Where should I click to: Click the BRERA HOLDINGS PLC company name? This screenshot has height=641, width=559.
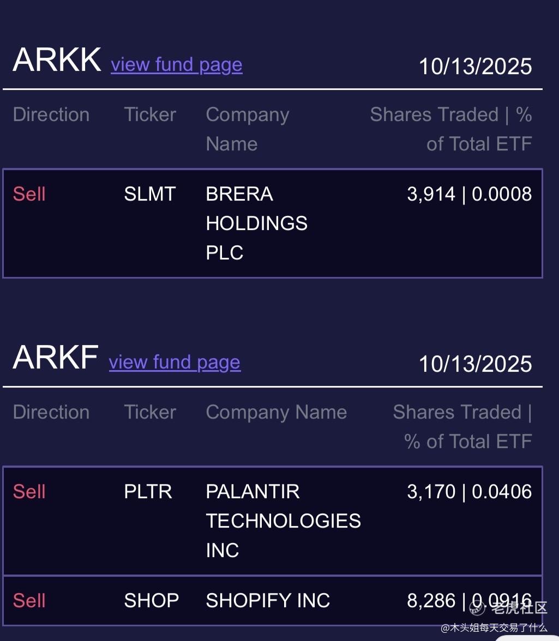tap(256, 223)
